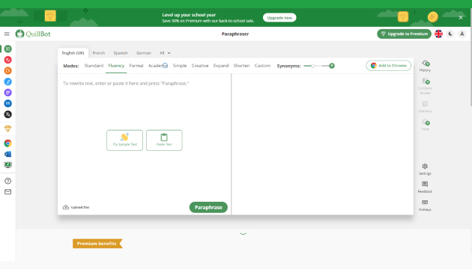Select the Creative mode
472x269 pixels.
click(200, 66)
